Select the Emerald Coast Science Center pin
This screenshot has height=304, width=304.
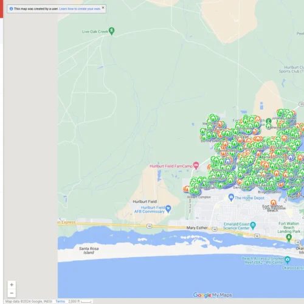(253, 226)
